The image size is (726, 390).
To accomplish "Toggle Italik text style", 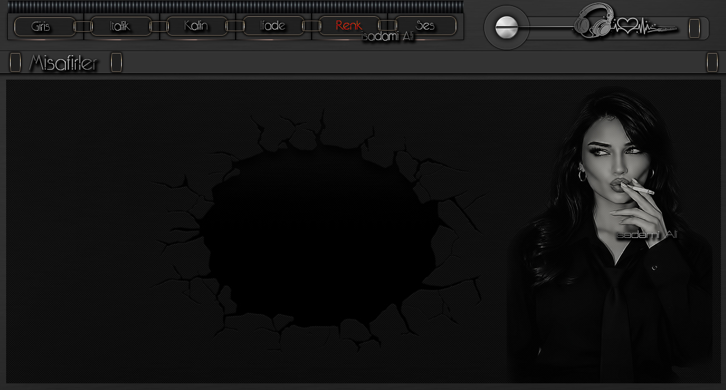I will point(121,26).
